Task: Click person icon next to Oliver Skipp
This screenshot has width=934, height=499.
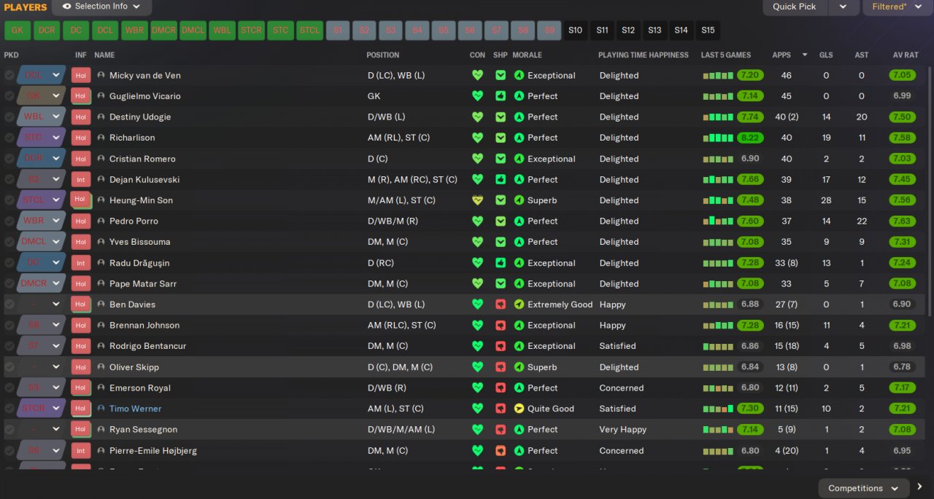Action: (101, 367)
